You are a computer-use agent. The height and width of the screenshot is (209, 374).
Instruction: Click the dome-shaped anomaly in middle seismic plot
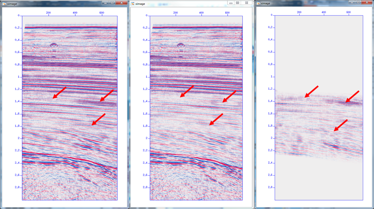pyautogui.click(x=181, y=45)
